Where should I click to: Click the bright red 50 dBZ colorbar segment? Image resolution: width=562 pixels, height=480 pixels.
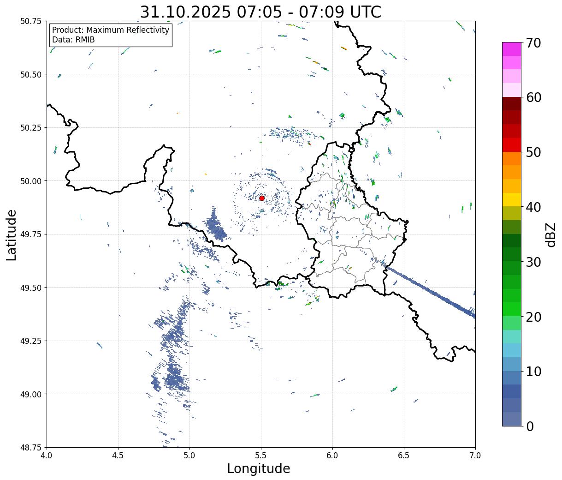click(x=511, y=145)
